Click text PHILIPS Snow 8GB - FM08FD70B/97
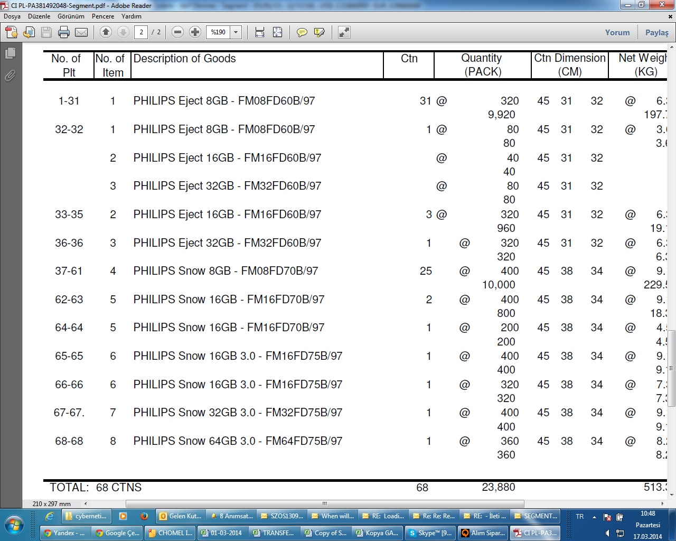Image resolution: width=676 pixels, height=541 pixels. pyautogui.click(x=226, y=271)
